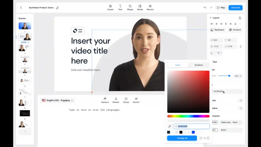Click the X position field
261x147 pixels.
216,40
